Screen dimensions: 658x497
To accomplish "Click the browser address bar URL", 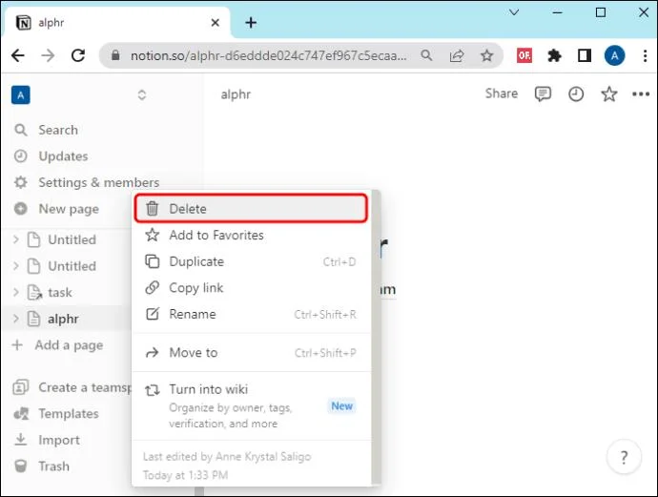I will 269,55.
